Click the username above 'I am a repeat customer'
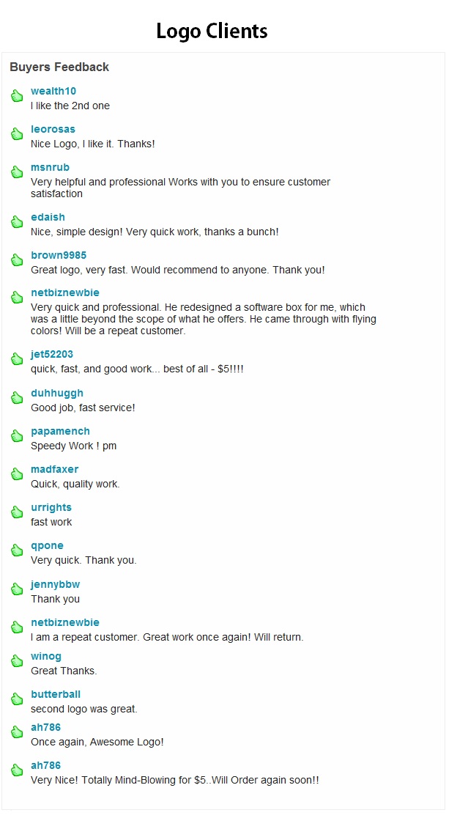Image resolution: width=457 pixels, height=818 pixels. click(x=65, y=622)
